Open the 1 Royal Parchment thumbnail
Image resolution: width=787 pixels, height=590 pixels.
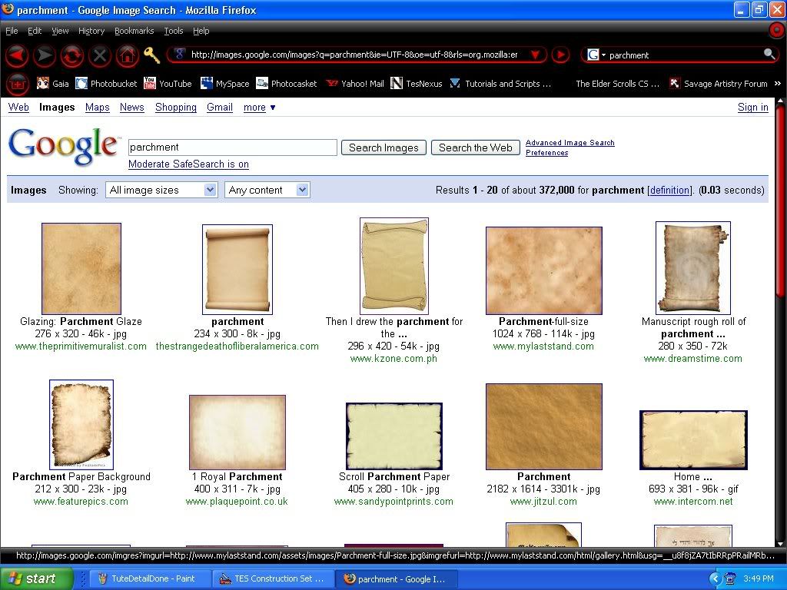coord(237,433)
